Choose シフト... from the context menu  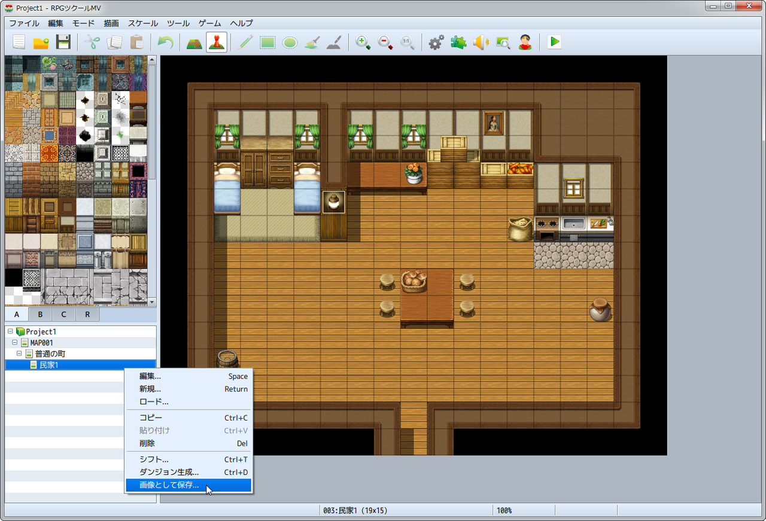(x=189, y=459)
